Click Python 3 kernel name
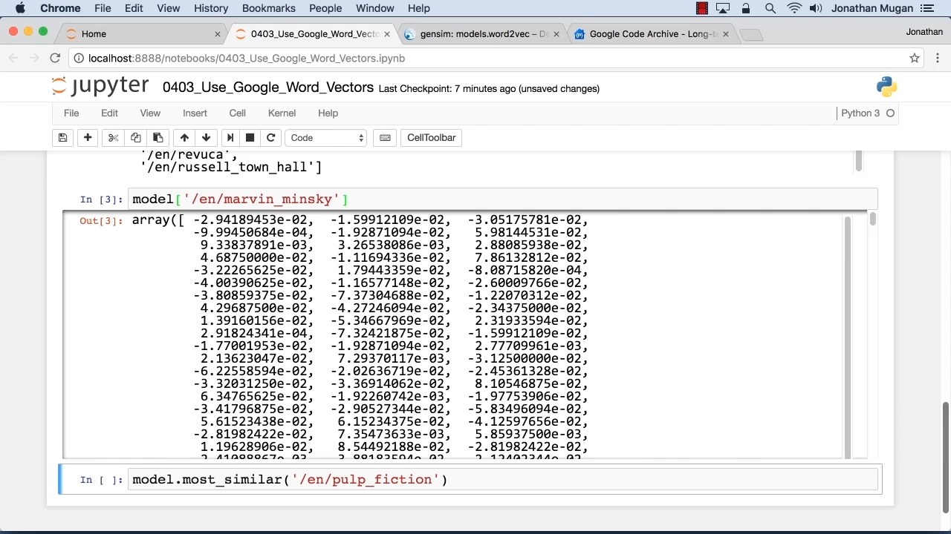Image resolution: width=951 pixels, height=534 pixels. [x=860, y=113]
